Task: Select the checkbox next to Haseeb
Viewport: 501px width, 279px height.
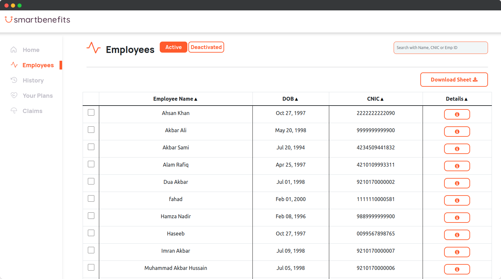Action: [91, 233]
